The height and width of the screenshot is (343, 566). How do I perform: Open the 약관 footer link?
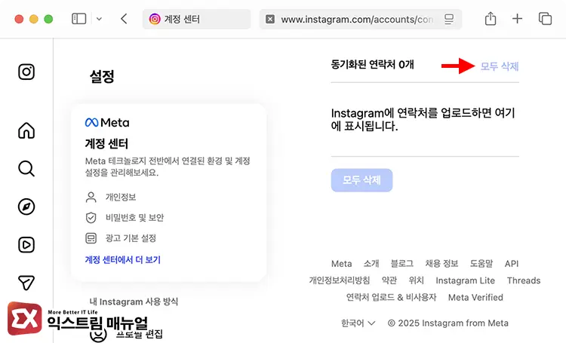click(389, 280)
